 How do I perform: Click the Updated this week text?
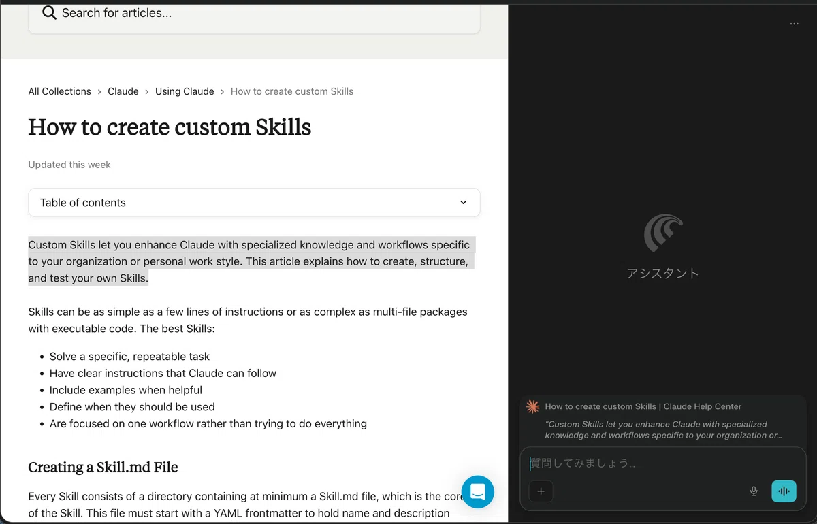pyautogui.click(x=69, y=165)
